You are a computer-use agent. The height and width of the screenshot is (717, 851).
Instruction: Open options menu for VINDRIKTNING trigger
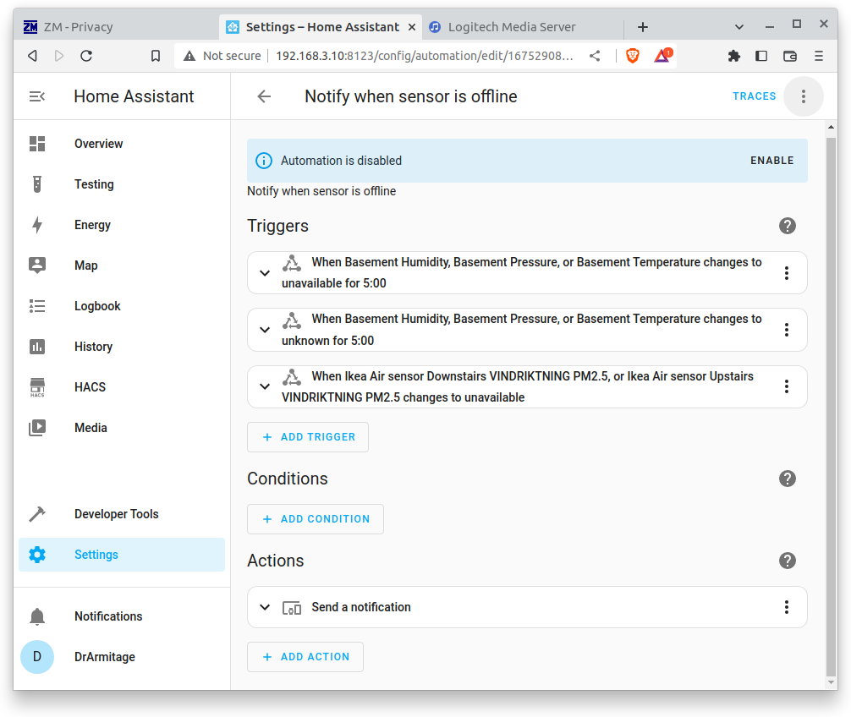click(787, 386)
